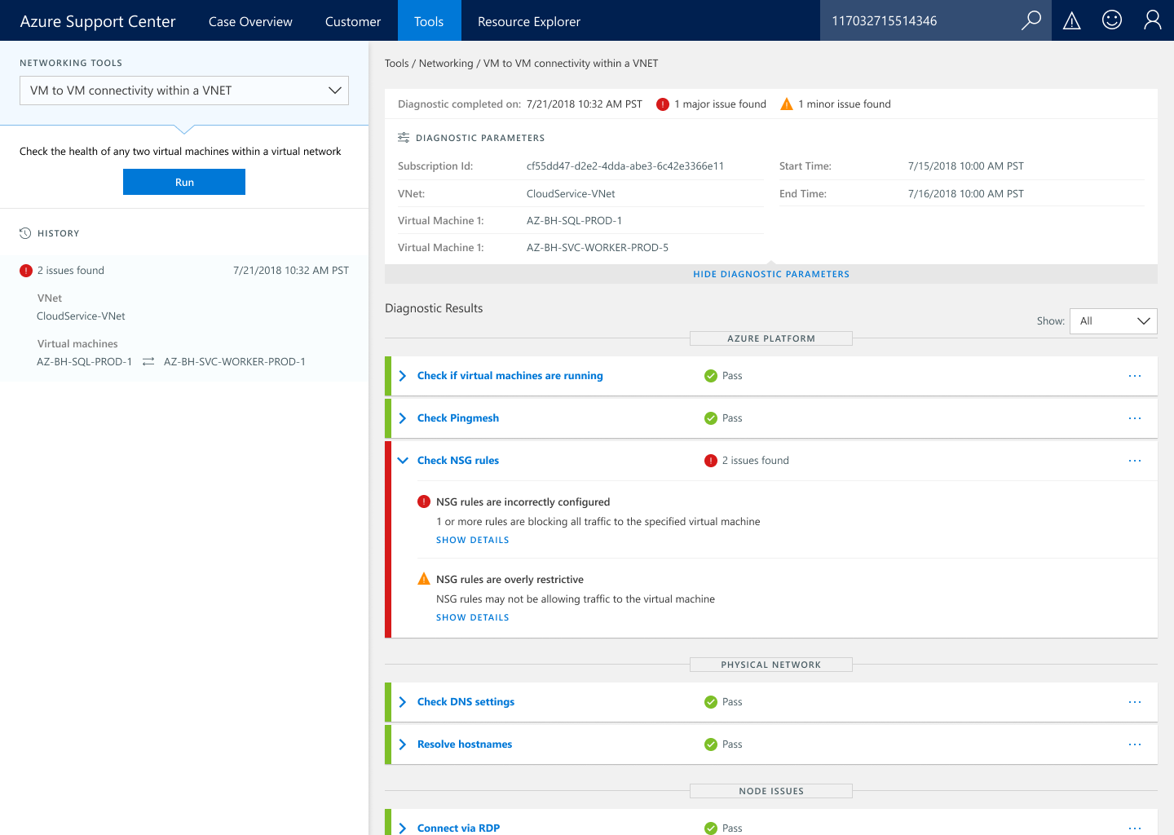
Task: Show details for overly restrictive NSG rules
Action: coord(473,617)
